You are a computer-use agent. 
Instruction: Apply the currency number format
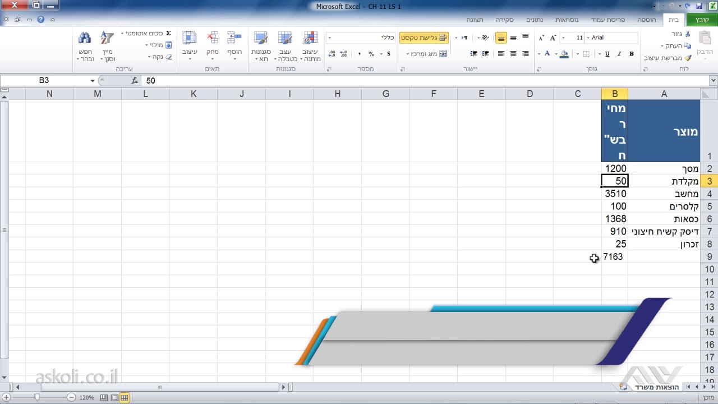[x=388, y=54]
